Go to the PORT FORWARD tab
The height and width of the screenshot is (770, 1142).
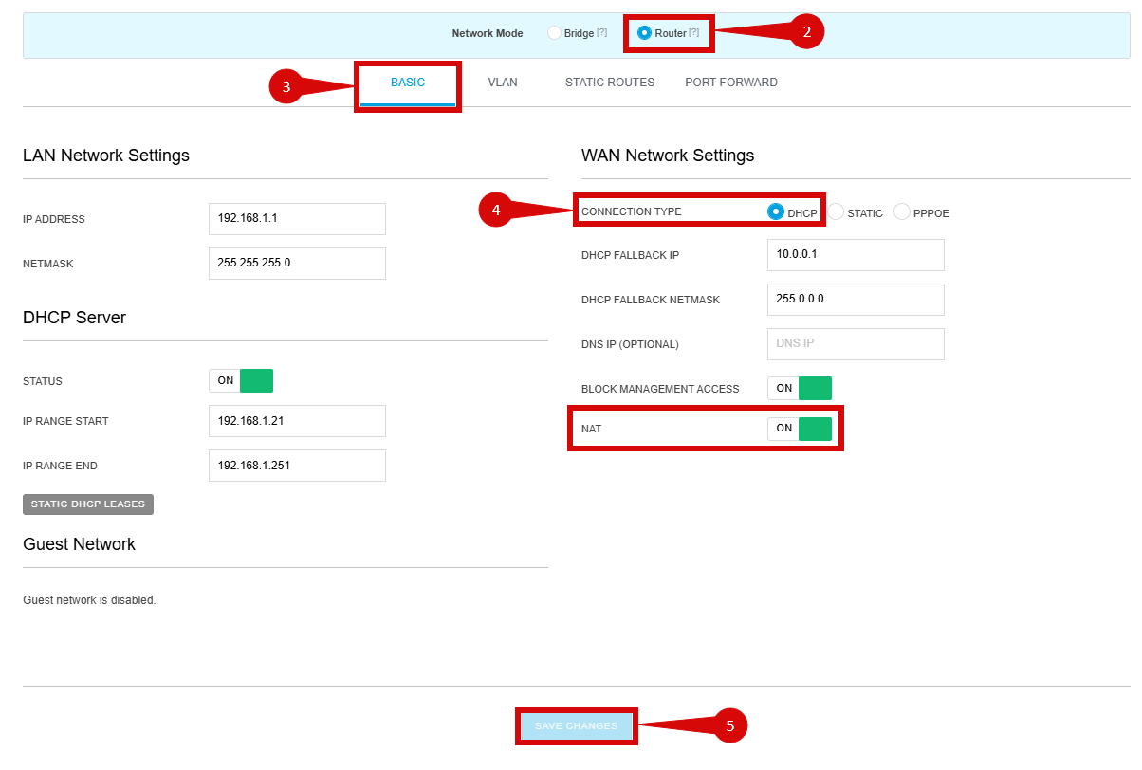(731, 83)
